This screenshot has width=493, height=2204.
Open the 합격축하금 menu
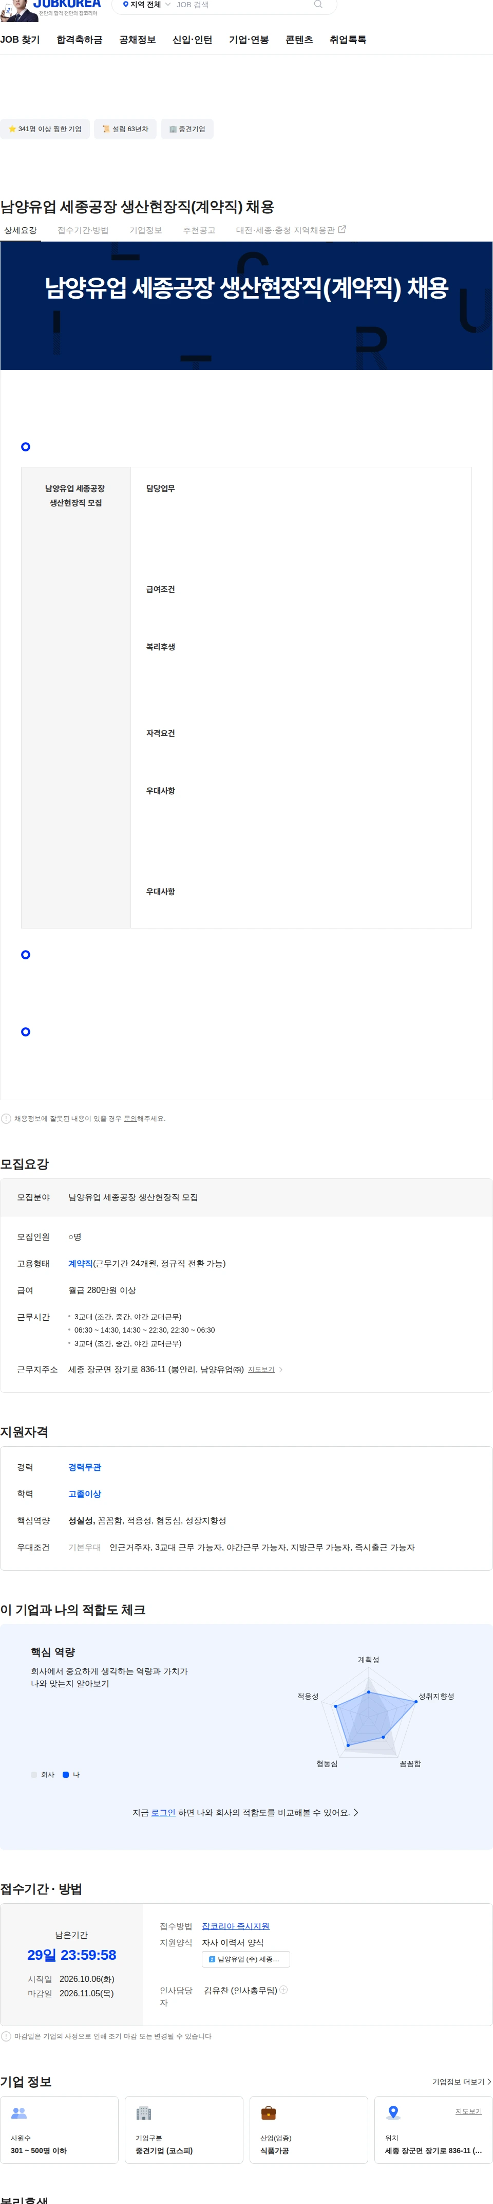coord(80,40)
